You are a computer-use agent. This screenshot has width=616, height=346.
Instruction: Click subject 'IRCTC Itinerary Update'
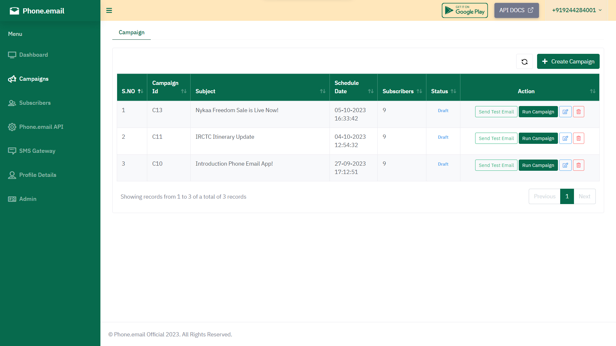tap(225, 137)
